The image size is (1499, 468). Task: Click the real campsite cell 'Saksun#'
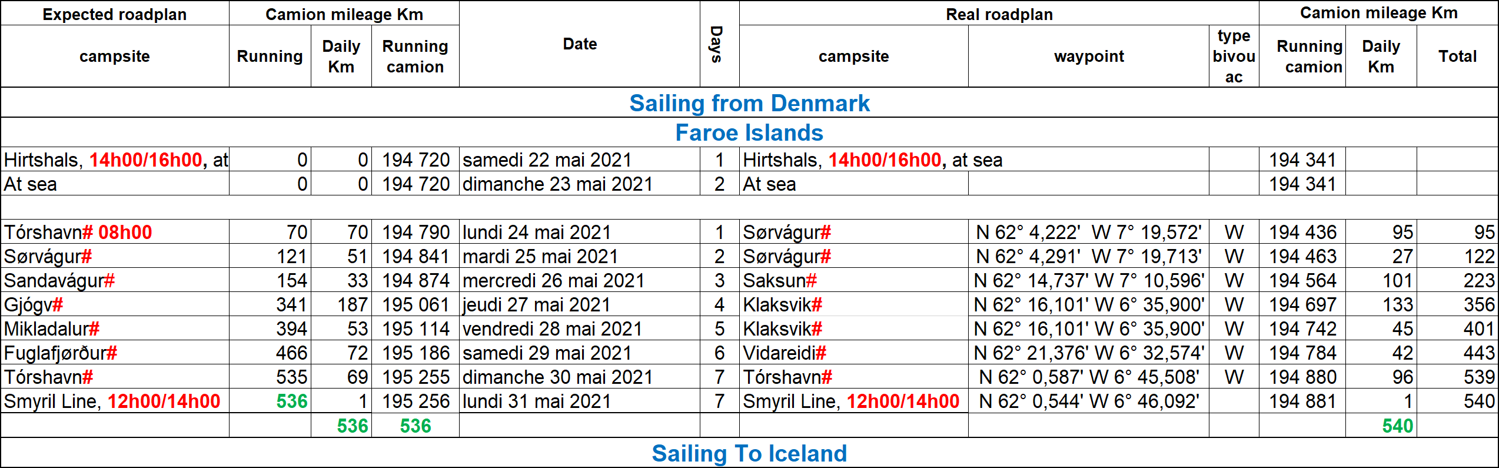pyautogui.click(x=780, y=281)
